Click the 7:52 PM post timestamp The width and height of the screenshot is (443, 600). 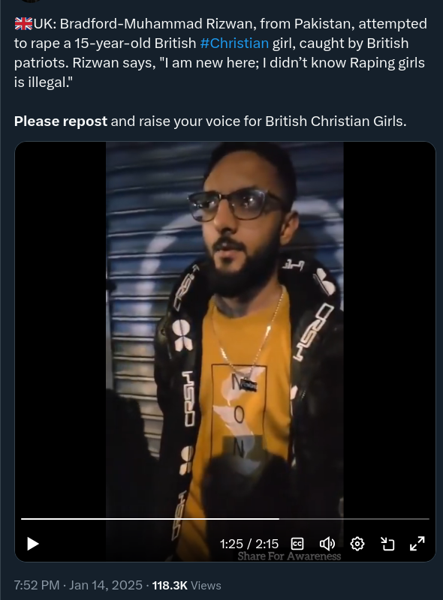[37, 586]
